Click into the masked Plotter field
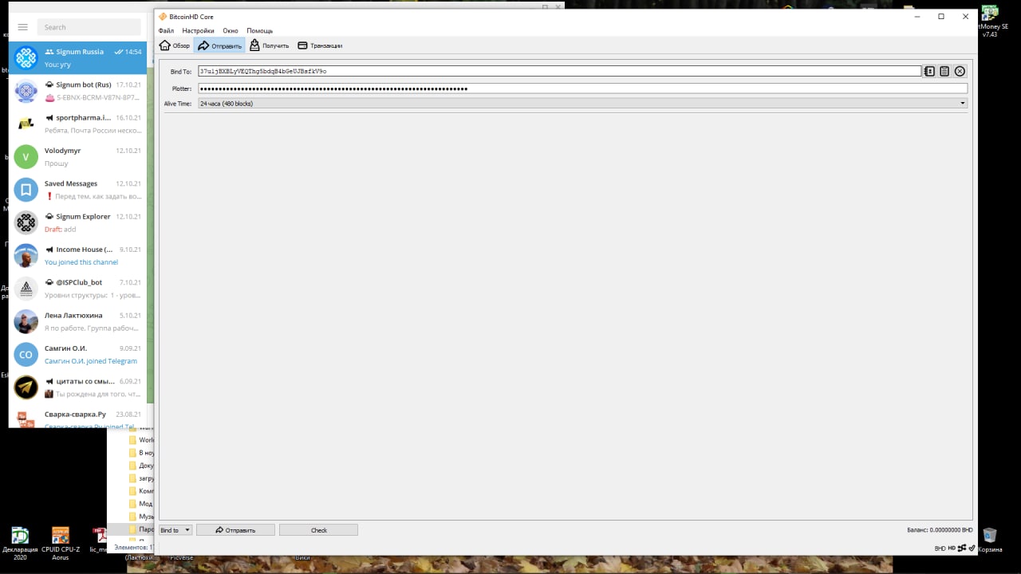Screen dimensions: 1021x574 pos(582,88)
